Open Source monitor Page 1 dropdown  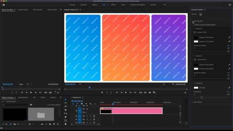(23, 84)
